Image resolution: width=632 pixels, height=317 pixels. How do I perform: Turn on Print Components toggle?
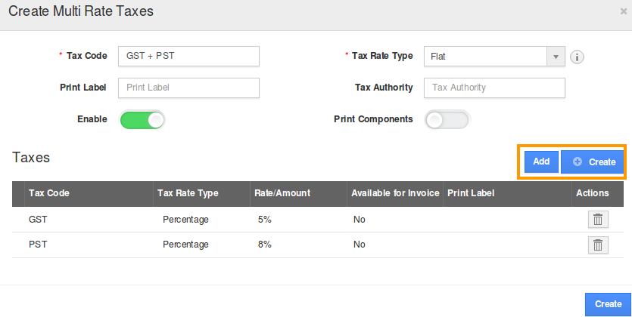point(447,119)
